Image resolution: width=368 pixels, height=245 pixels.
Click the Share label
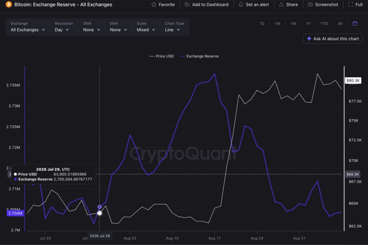pyautogui.click(x=292, y=4)
